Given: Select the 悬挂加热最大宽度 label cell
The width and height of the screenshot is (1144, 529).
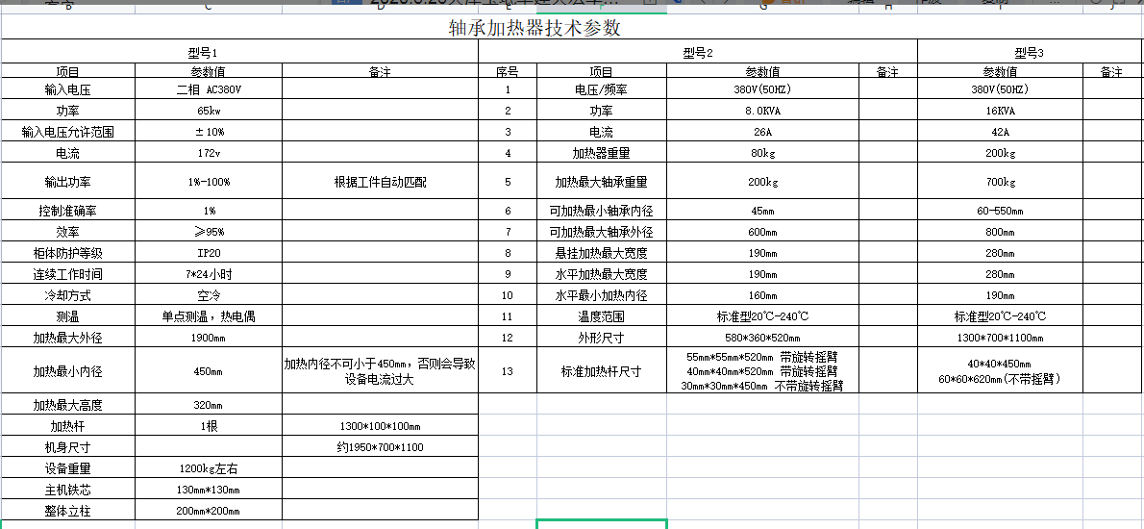Looking at the screenshot, I should (x=602, y=253).
